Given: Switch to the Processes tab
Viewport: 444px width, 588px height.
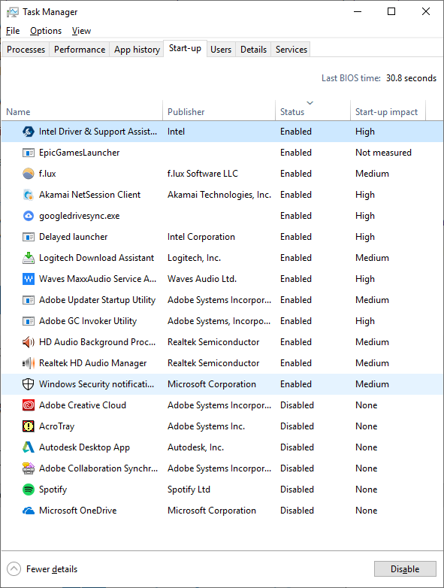Looking at the screenshot, I should click(x=26, y=50).
